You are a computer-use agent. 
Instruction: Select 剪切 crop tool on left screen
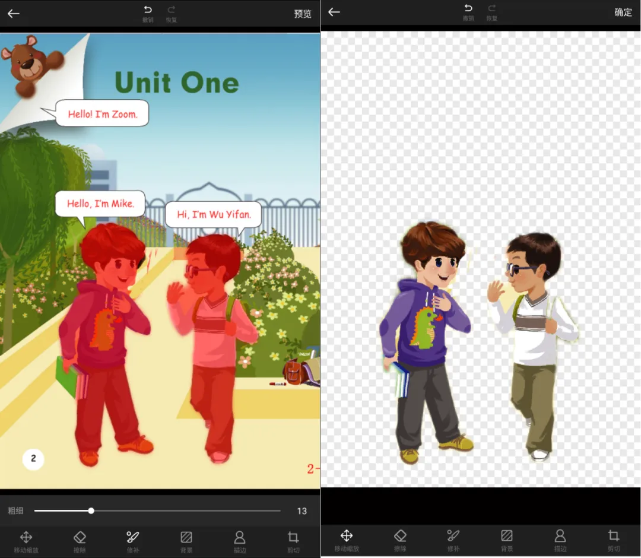(293, 542)
